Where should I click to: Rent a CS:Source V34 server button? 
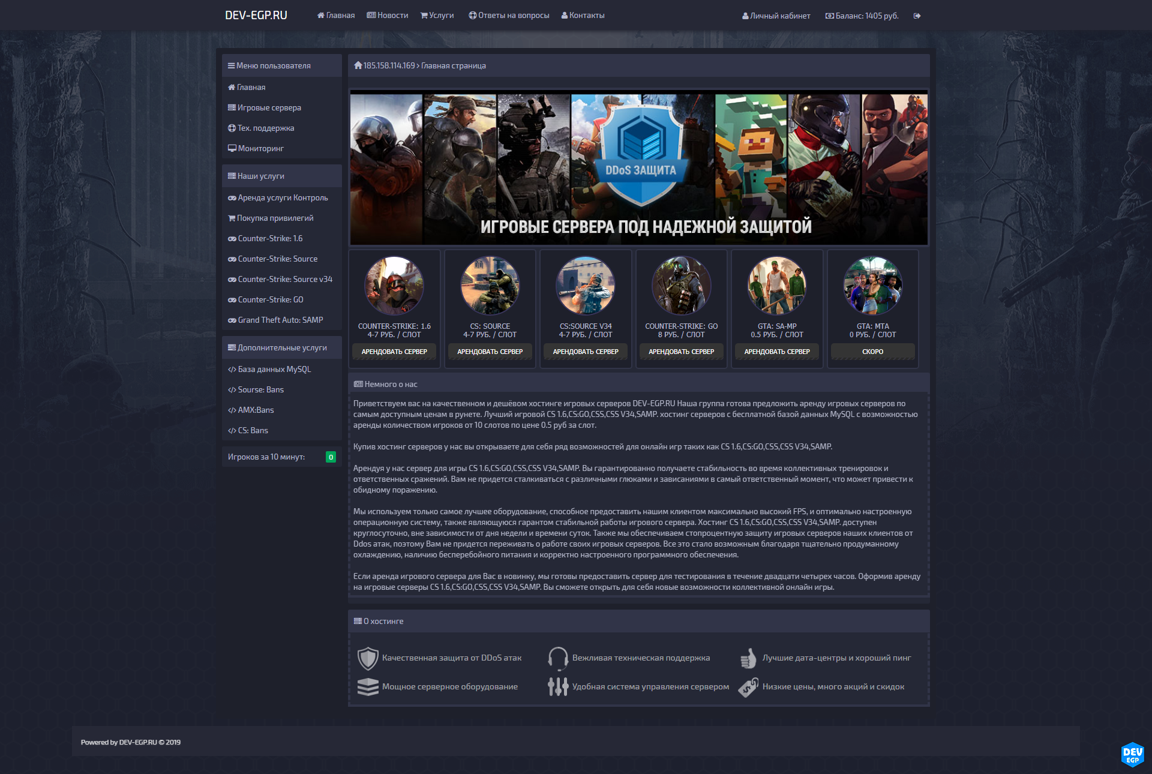tap(586, 352)
